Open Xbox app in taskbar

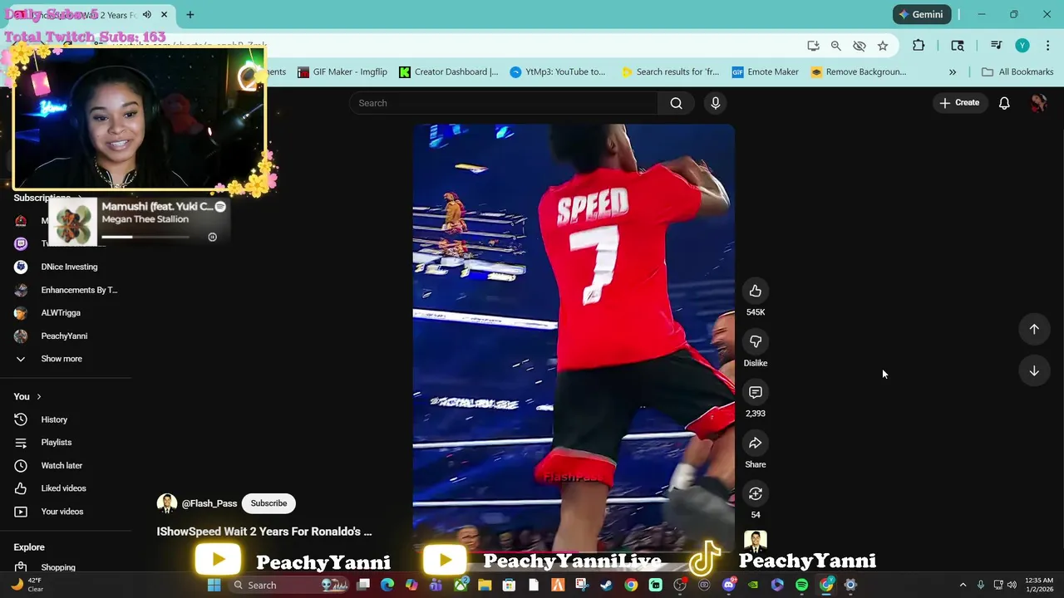click(x=461, y=585)
